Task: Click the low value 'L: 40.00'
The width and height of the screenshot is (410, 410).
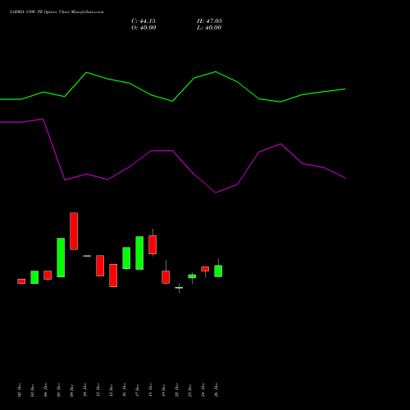Action: coord(209,28)
